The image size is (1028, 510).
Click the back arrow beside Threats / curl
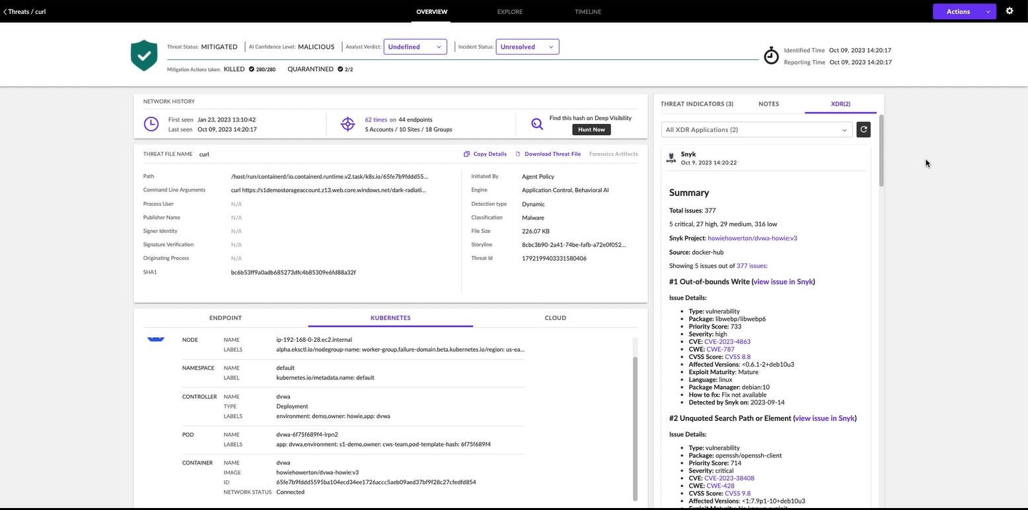point(5,12)
